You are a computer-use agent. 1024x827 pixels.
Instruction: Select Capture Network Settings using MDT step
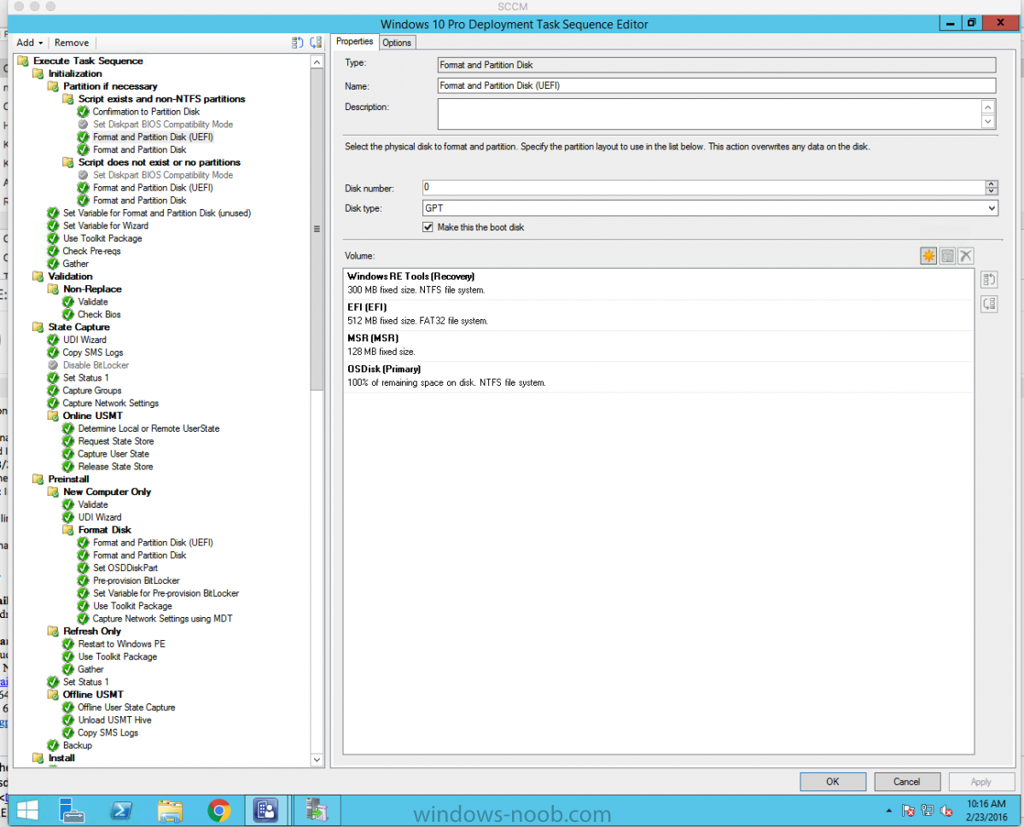pos(162,619)
